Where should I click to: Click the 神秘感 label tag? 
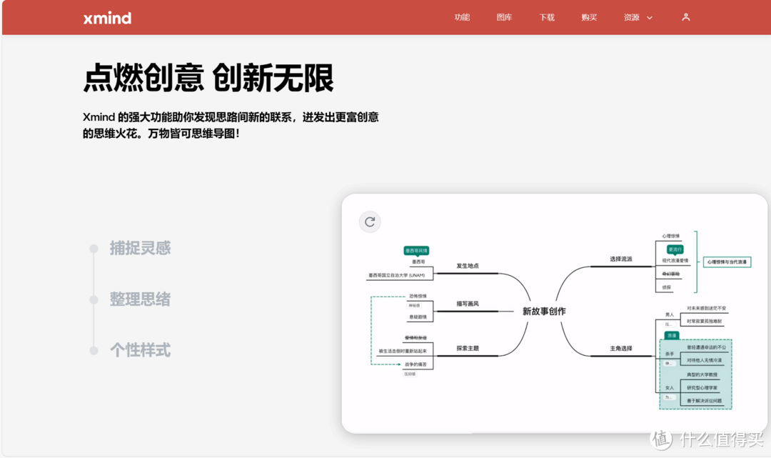(415, 306)
